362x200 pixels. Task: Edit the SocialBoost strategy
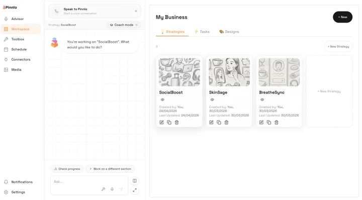point(161,123)
